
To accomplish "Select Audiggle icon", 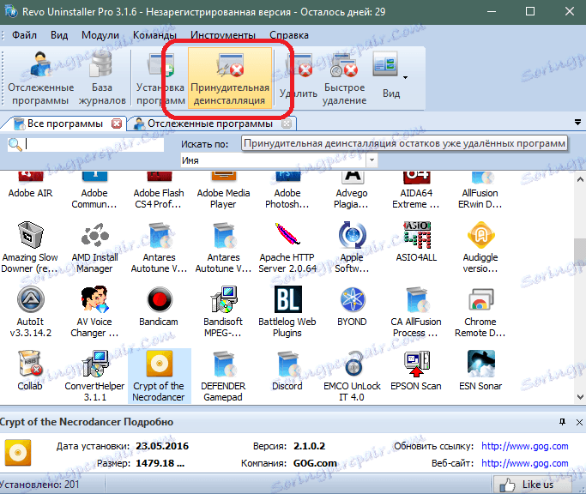I will coord(480,235).
